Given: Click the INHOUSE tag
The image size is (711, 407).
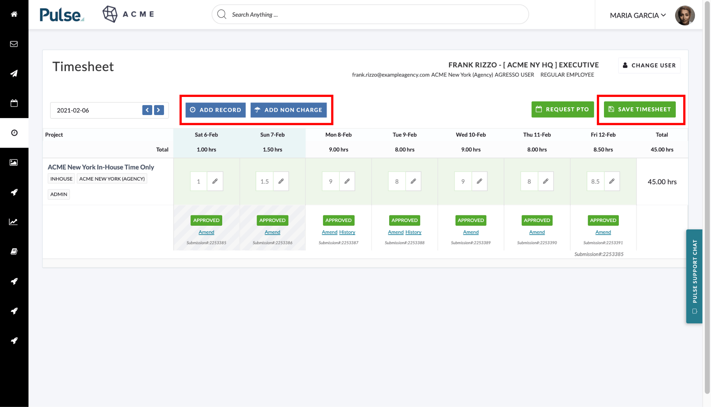Looking at the screenshot, I should 61,179.
